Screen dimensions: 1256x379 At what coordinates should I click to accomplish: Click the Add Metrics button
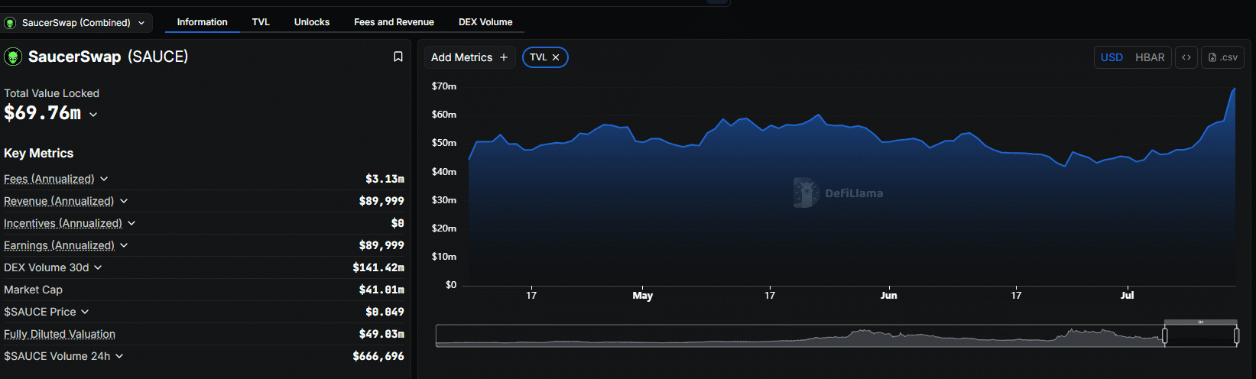[x=469, y=57]
